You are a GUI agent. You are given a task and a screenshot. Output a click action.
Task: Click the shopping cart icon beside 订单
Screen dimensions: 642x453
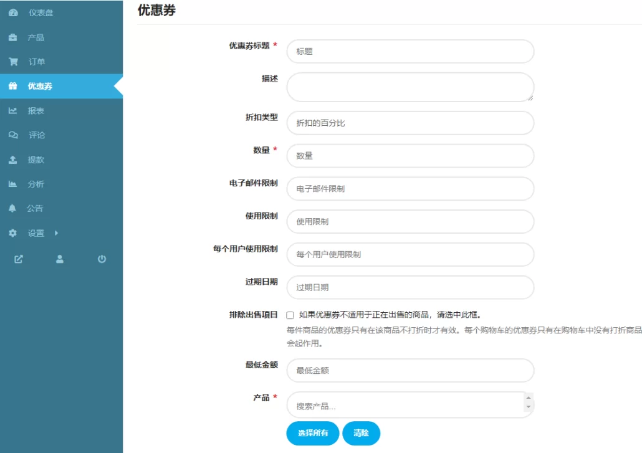13,62
